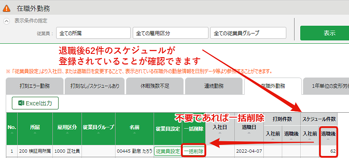Sort by スケジュール件数 退職後 column
The image size is (349, 158).
[x=328, y=136]
